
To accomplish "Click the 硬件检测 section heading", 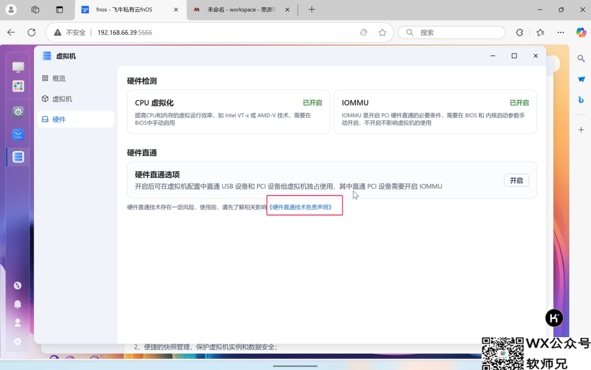I will 142,81.
